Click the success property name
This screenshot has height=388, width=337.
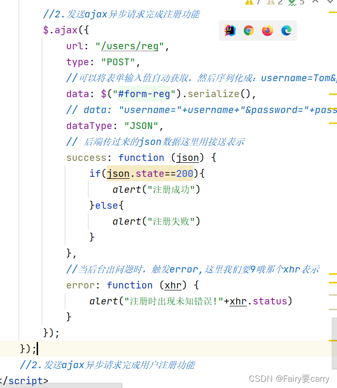86,158
